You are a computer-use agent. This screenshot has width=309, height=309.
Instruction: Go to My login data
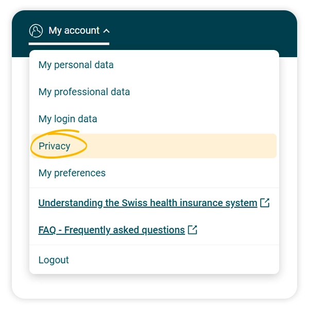(x=67, y=119)
